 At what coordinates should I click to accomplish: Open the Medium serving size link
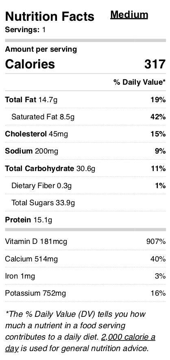tap(129, 15)
